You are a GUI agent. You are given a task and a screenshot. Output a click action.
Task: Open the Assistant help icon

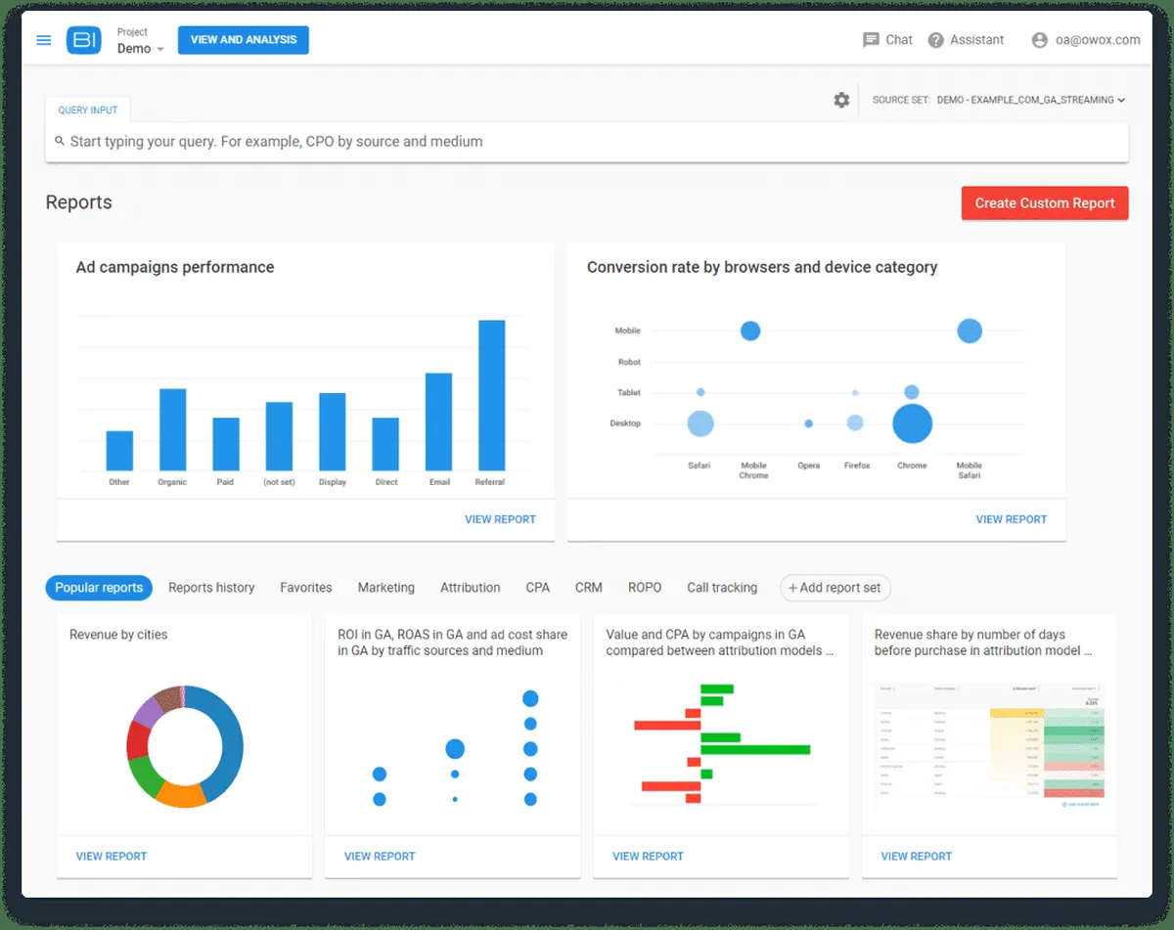[x=936, y=40]
